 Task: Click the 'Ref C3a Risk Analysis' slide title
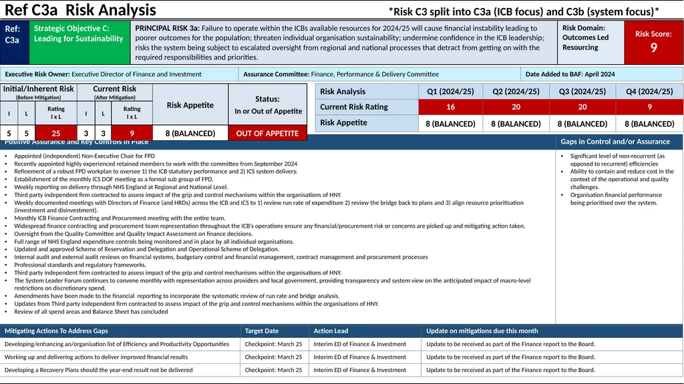(80, 10)
